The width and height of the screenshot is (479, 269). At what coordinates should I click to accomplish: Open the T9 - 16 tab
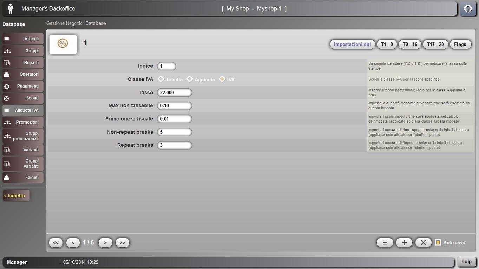pos(410,44)
